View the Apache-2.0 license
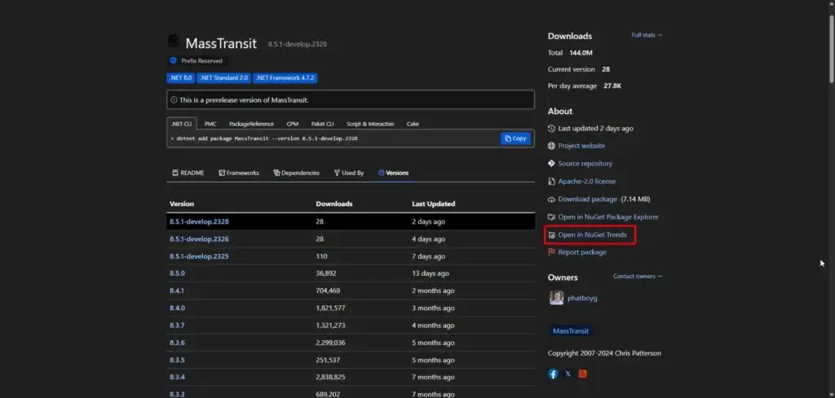The height and width of the screenshot is (398, 835). coord(586,182)
